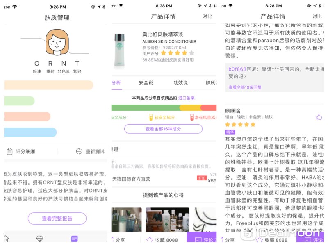Switch to the 分析 tab
Image resolution: width=328 pixels, height=246 pixels.
tap(116, 83)
